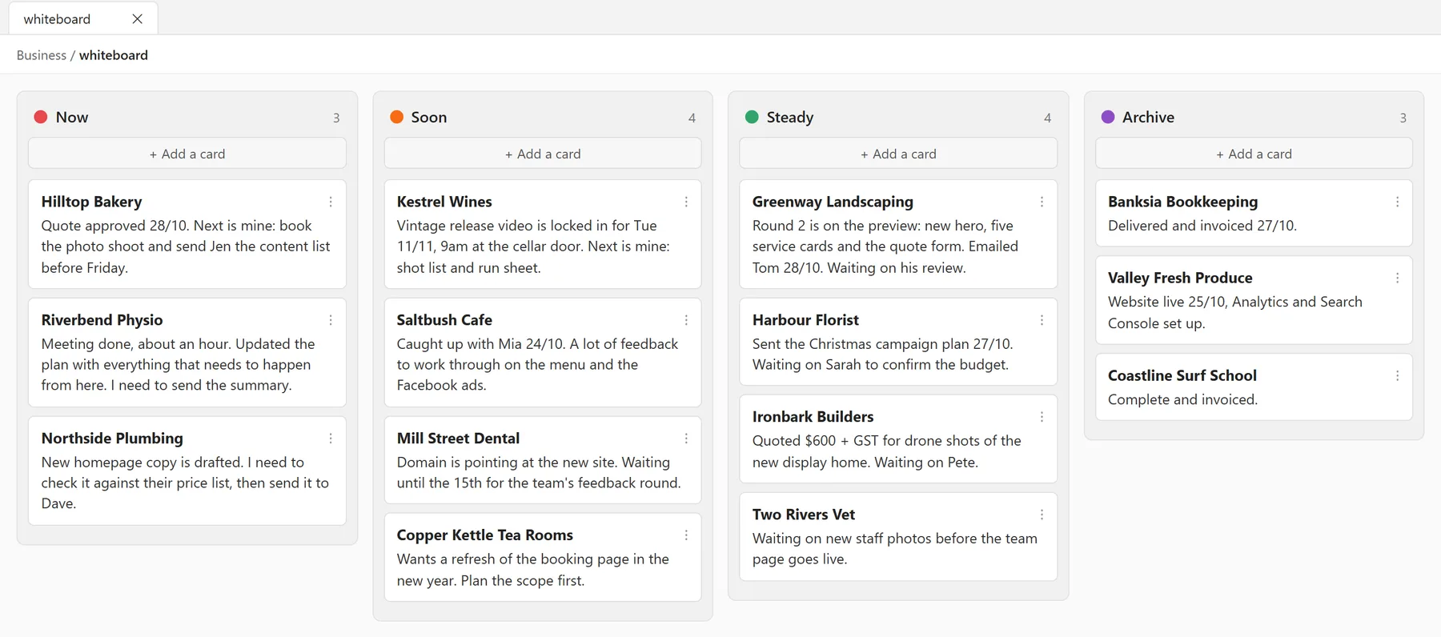This screenshot has width=1441, height=637.
Task: Open the Copper Kettle Tea Rooms card menu
Action: (x=686, y=535)
